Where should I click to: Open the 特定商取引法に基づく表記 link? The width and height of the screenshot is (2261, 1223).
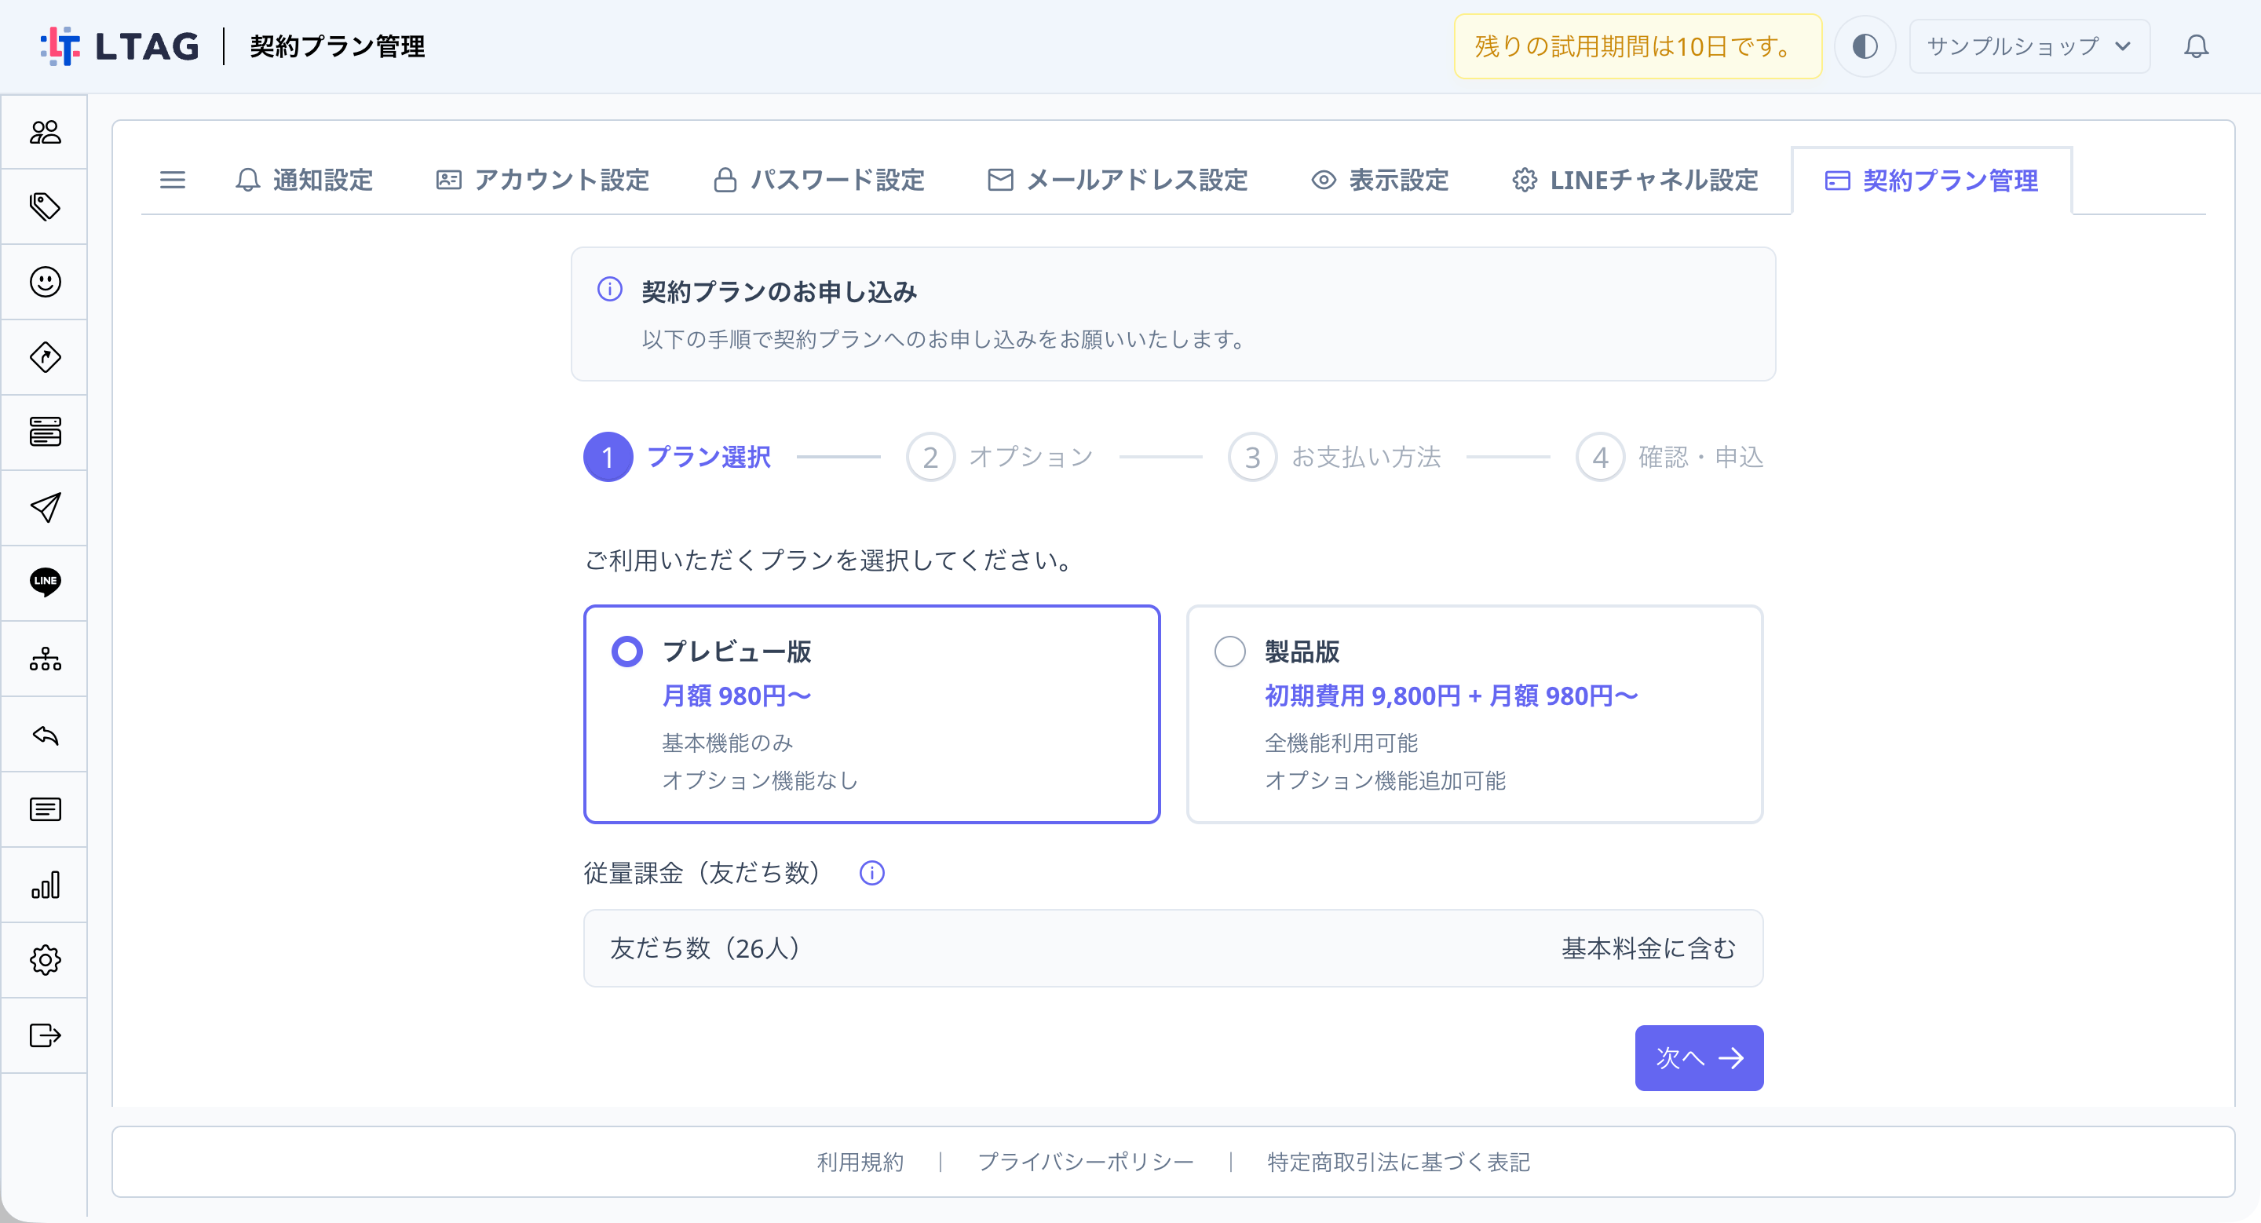tap(1398, 1163)
